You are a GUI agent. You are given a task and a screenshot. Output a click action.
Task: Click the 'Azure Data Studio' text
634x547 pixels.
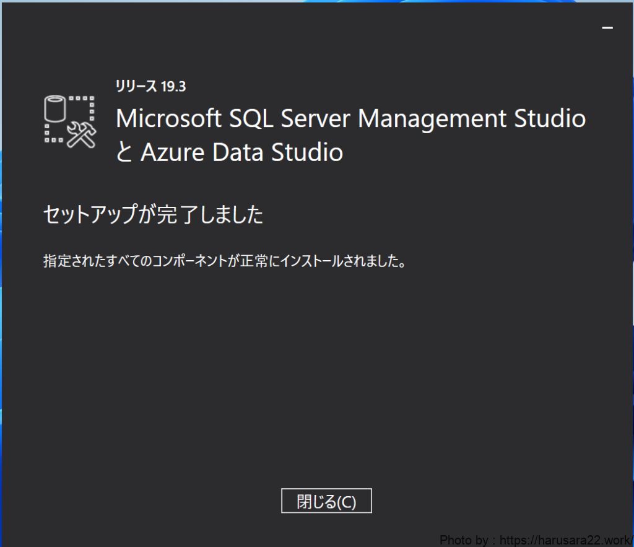[241, 152]
